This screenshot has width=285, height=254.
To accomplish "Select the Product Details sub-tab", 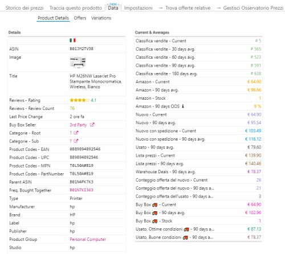I will tap(53, 18).
